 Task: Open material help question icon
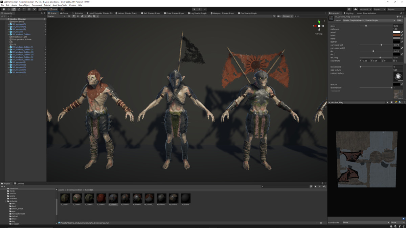(398, 17)
